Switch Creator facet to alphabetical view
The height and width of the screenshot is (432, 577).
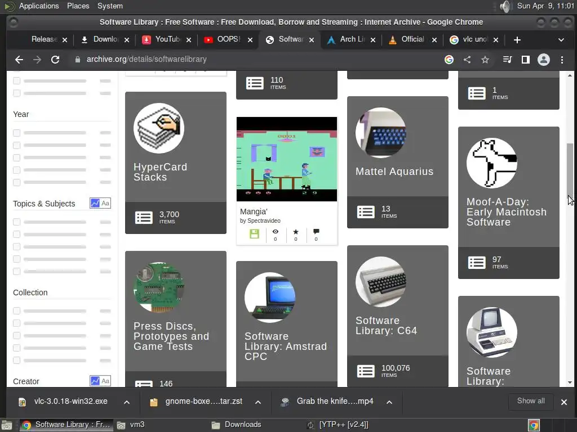click(105, 381)
